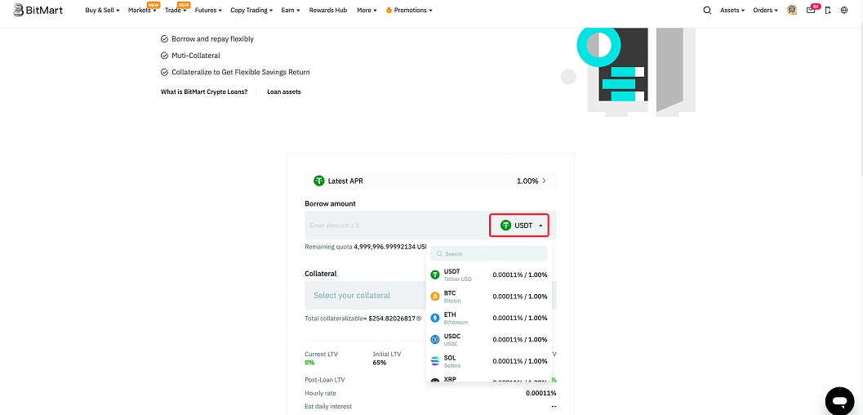Click the flame icon beside Promotions

point(389,10)
